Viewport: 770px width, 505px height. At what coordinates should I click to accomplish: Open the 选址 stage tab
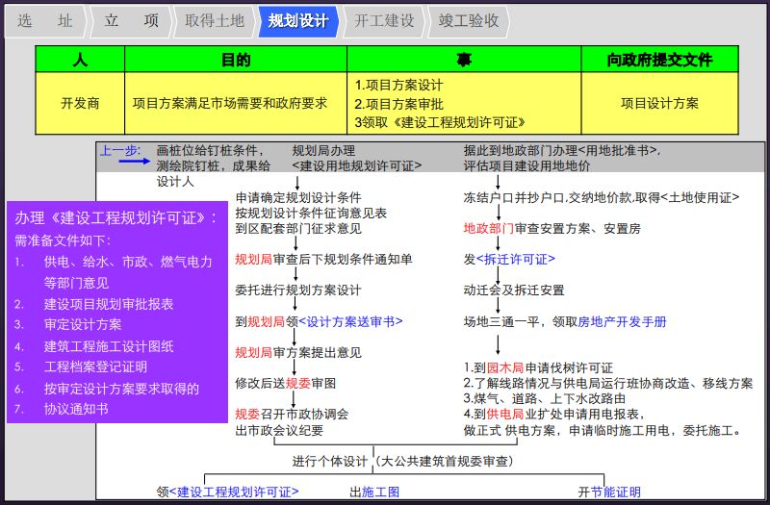tap(44, 20)
